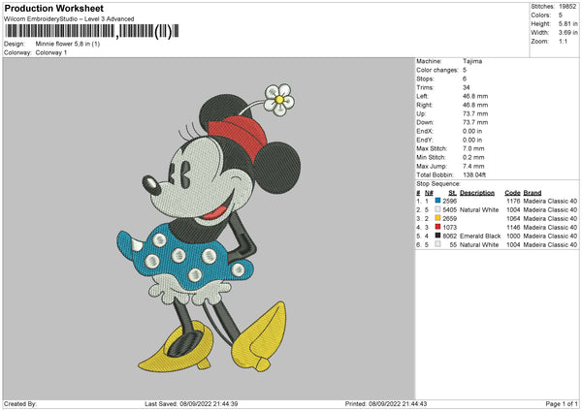This screenshot has height=411, width=582.
Task: Click the Brand column header
Action: tap(533, 192)
